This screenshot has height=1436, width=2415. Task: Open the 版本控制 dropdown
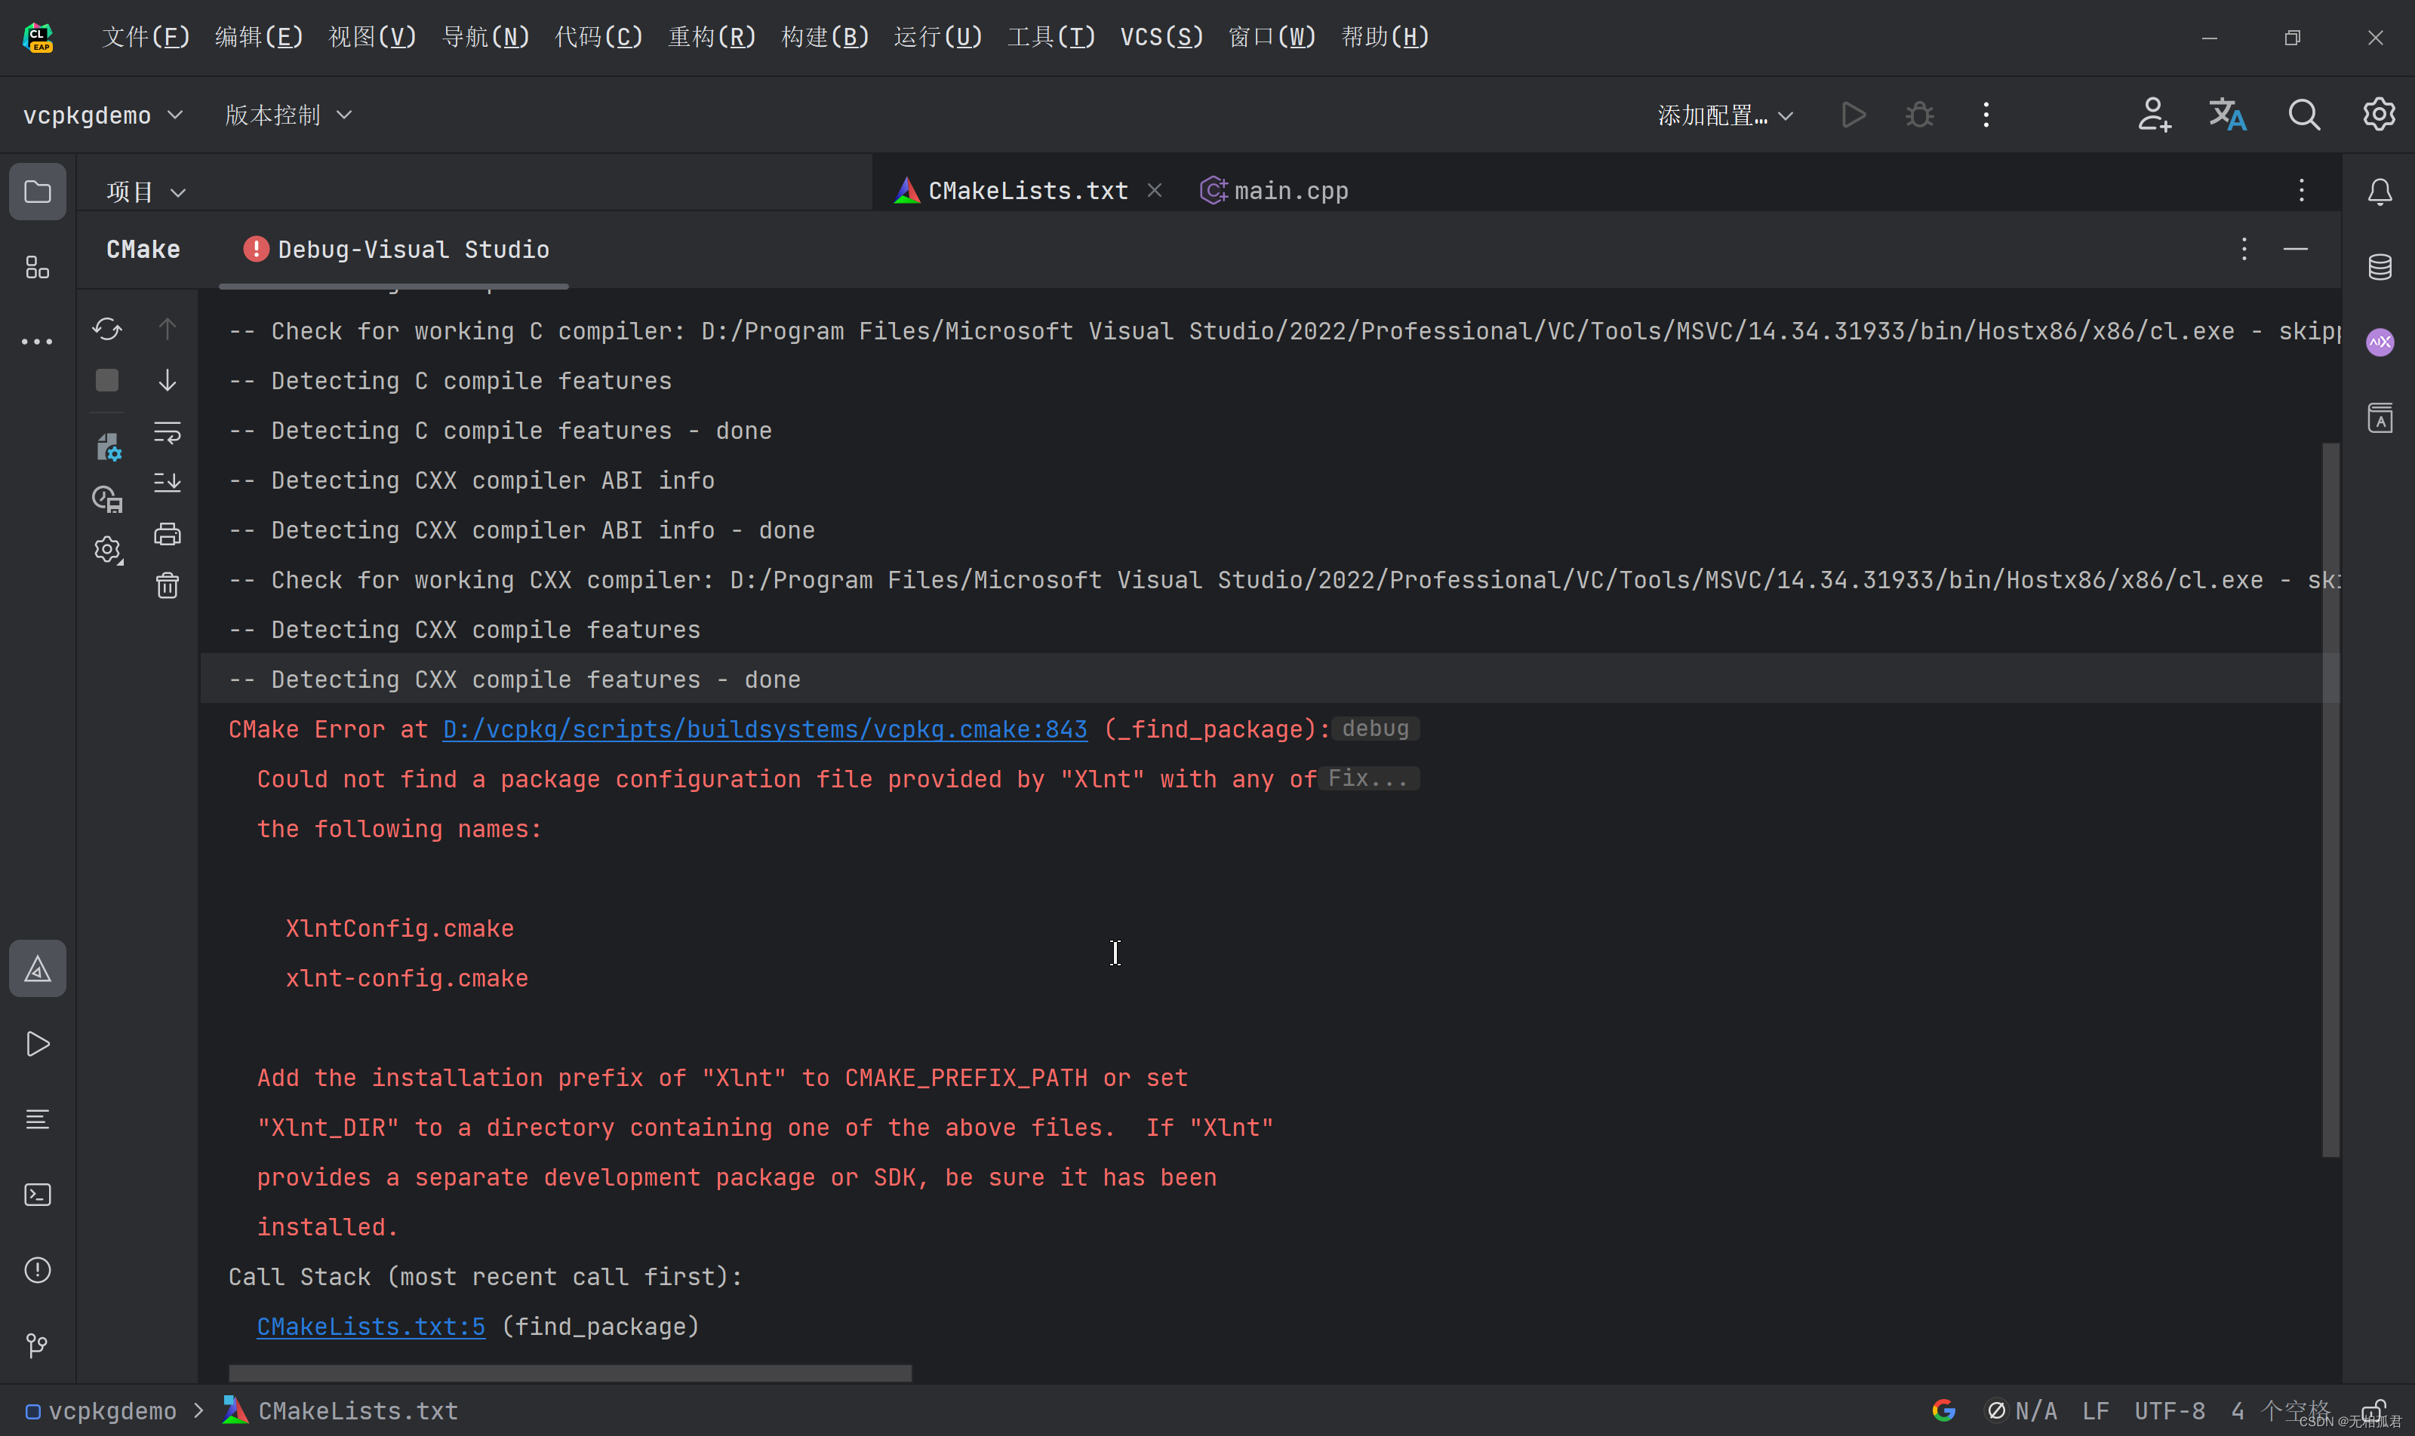pos(288,115)
